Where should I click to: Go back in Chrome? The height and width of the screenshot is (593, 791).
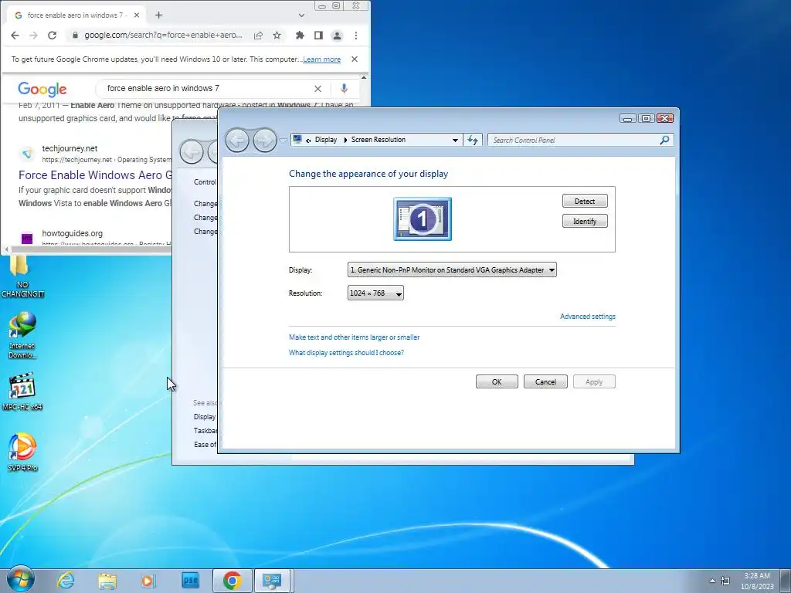15,36
